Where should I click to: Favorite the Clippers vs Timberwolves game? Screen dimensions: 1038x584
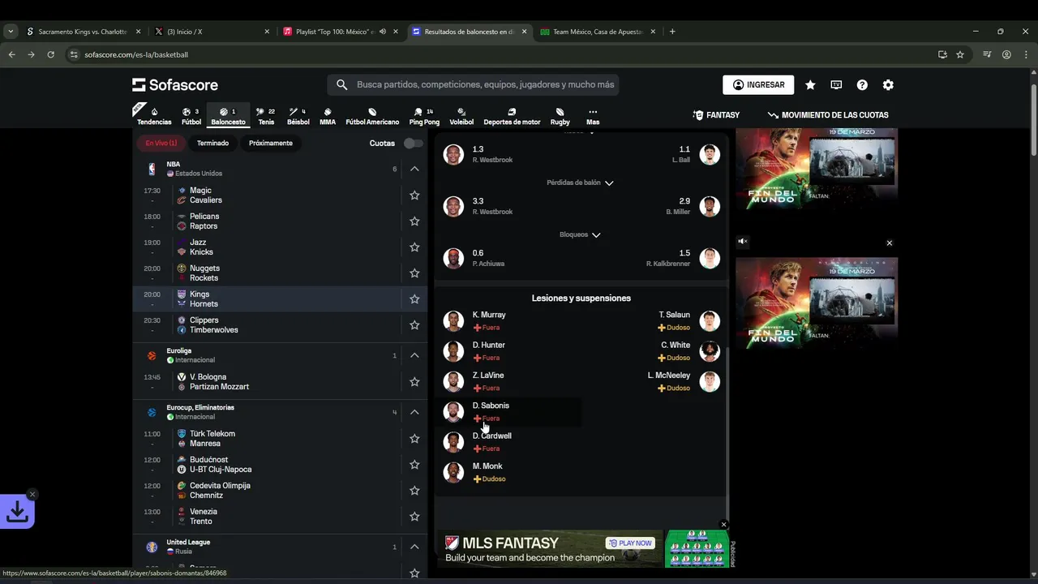pyautogui.click(x=414, y=325)
